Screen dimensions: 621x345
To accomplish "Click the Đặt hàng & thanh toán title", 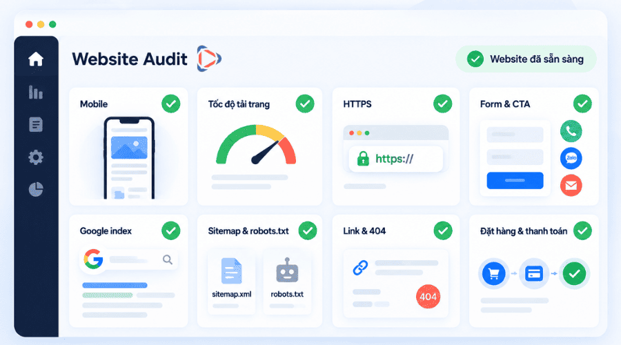I will click(x=524, y=231).
